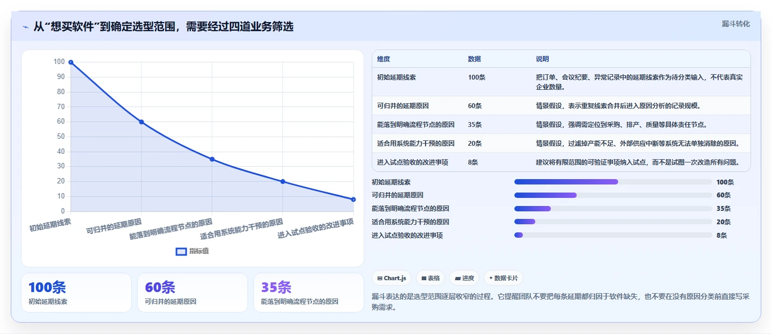Viewport: 772px width, 334px height.
Task: Click the chart data point at value 60
Action: (141, 122)
